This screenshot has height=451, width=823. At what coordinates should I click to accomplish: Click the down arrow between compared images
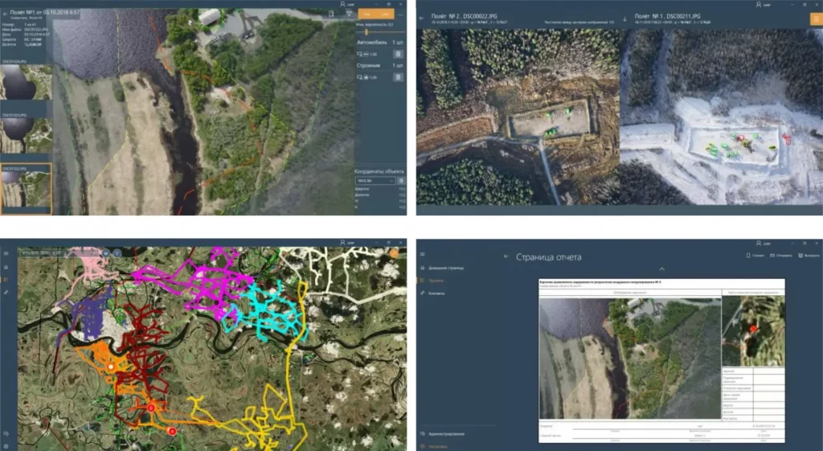click(x=624, y=20)
